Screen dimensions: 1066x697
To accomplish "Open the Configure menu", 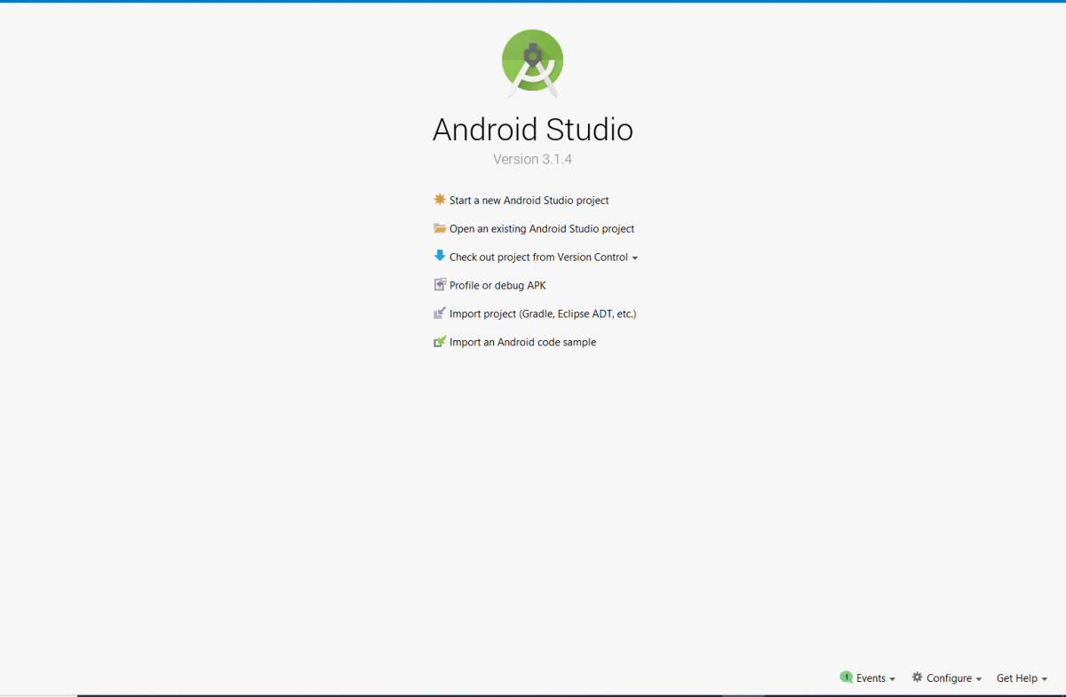I will pos(953,678).
